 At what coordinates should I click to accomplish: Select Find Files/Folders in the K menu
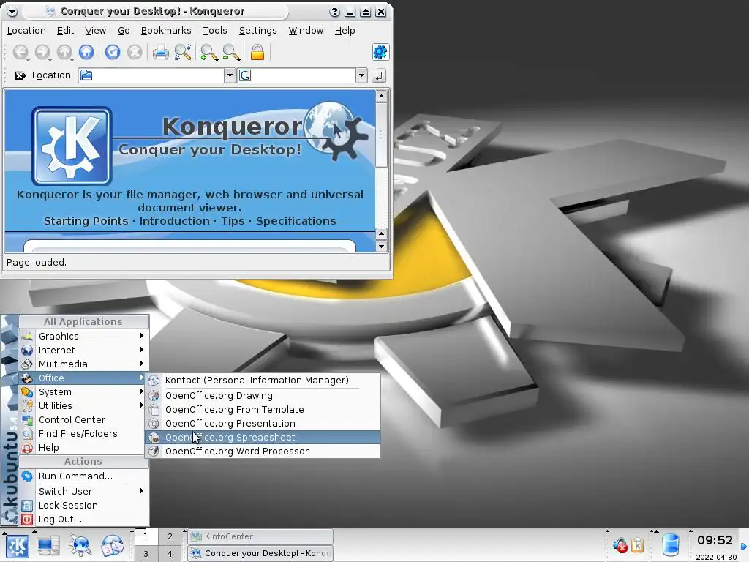click(84, 433)
